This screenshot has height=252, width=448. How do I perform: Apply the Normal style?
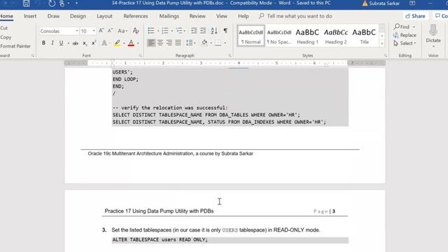(x=251, y=36)
